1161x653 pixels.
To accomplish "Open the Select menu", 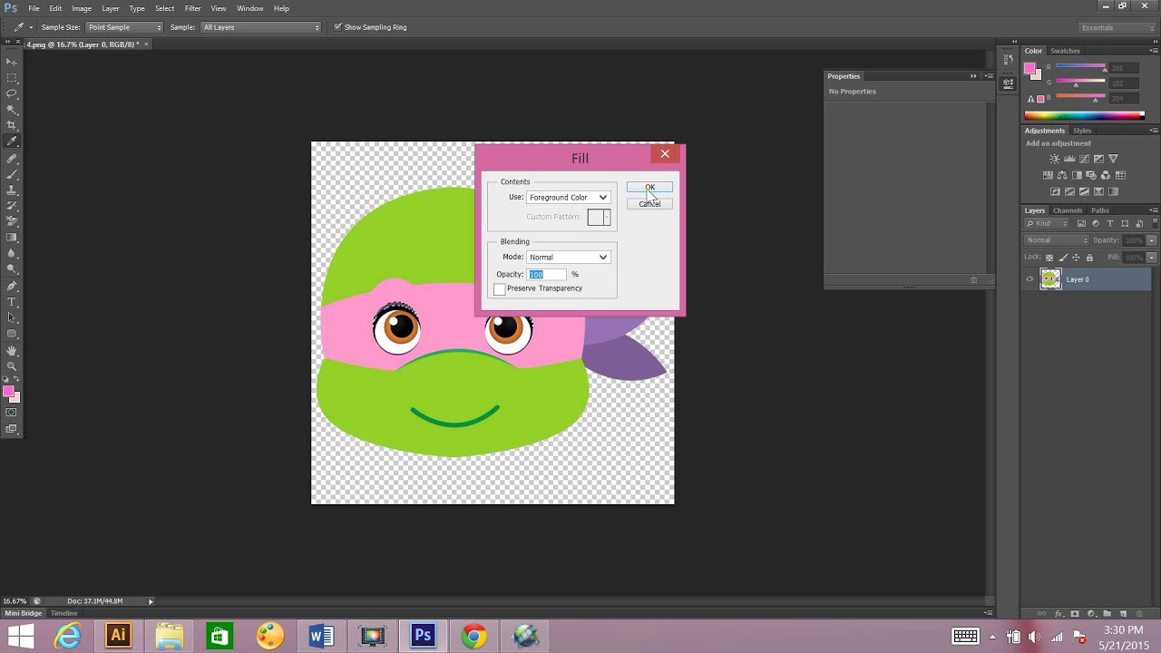I will coord(164,8).
